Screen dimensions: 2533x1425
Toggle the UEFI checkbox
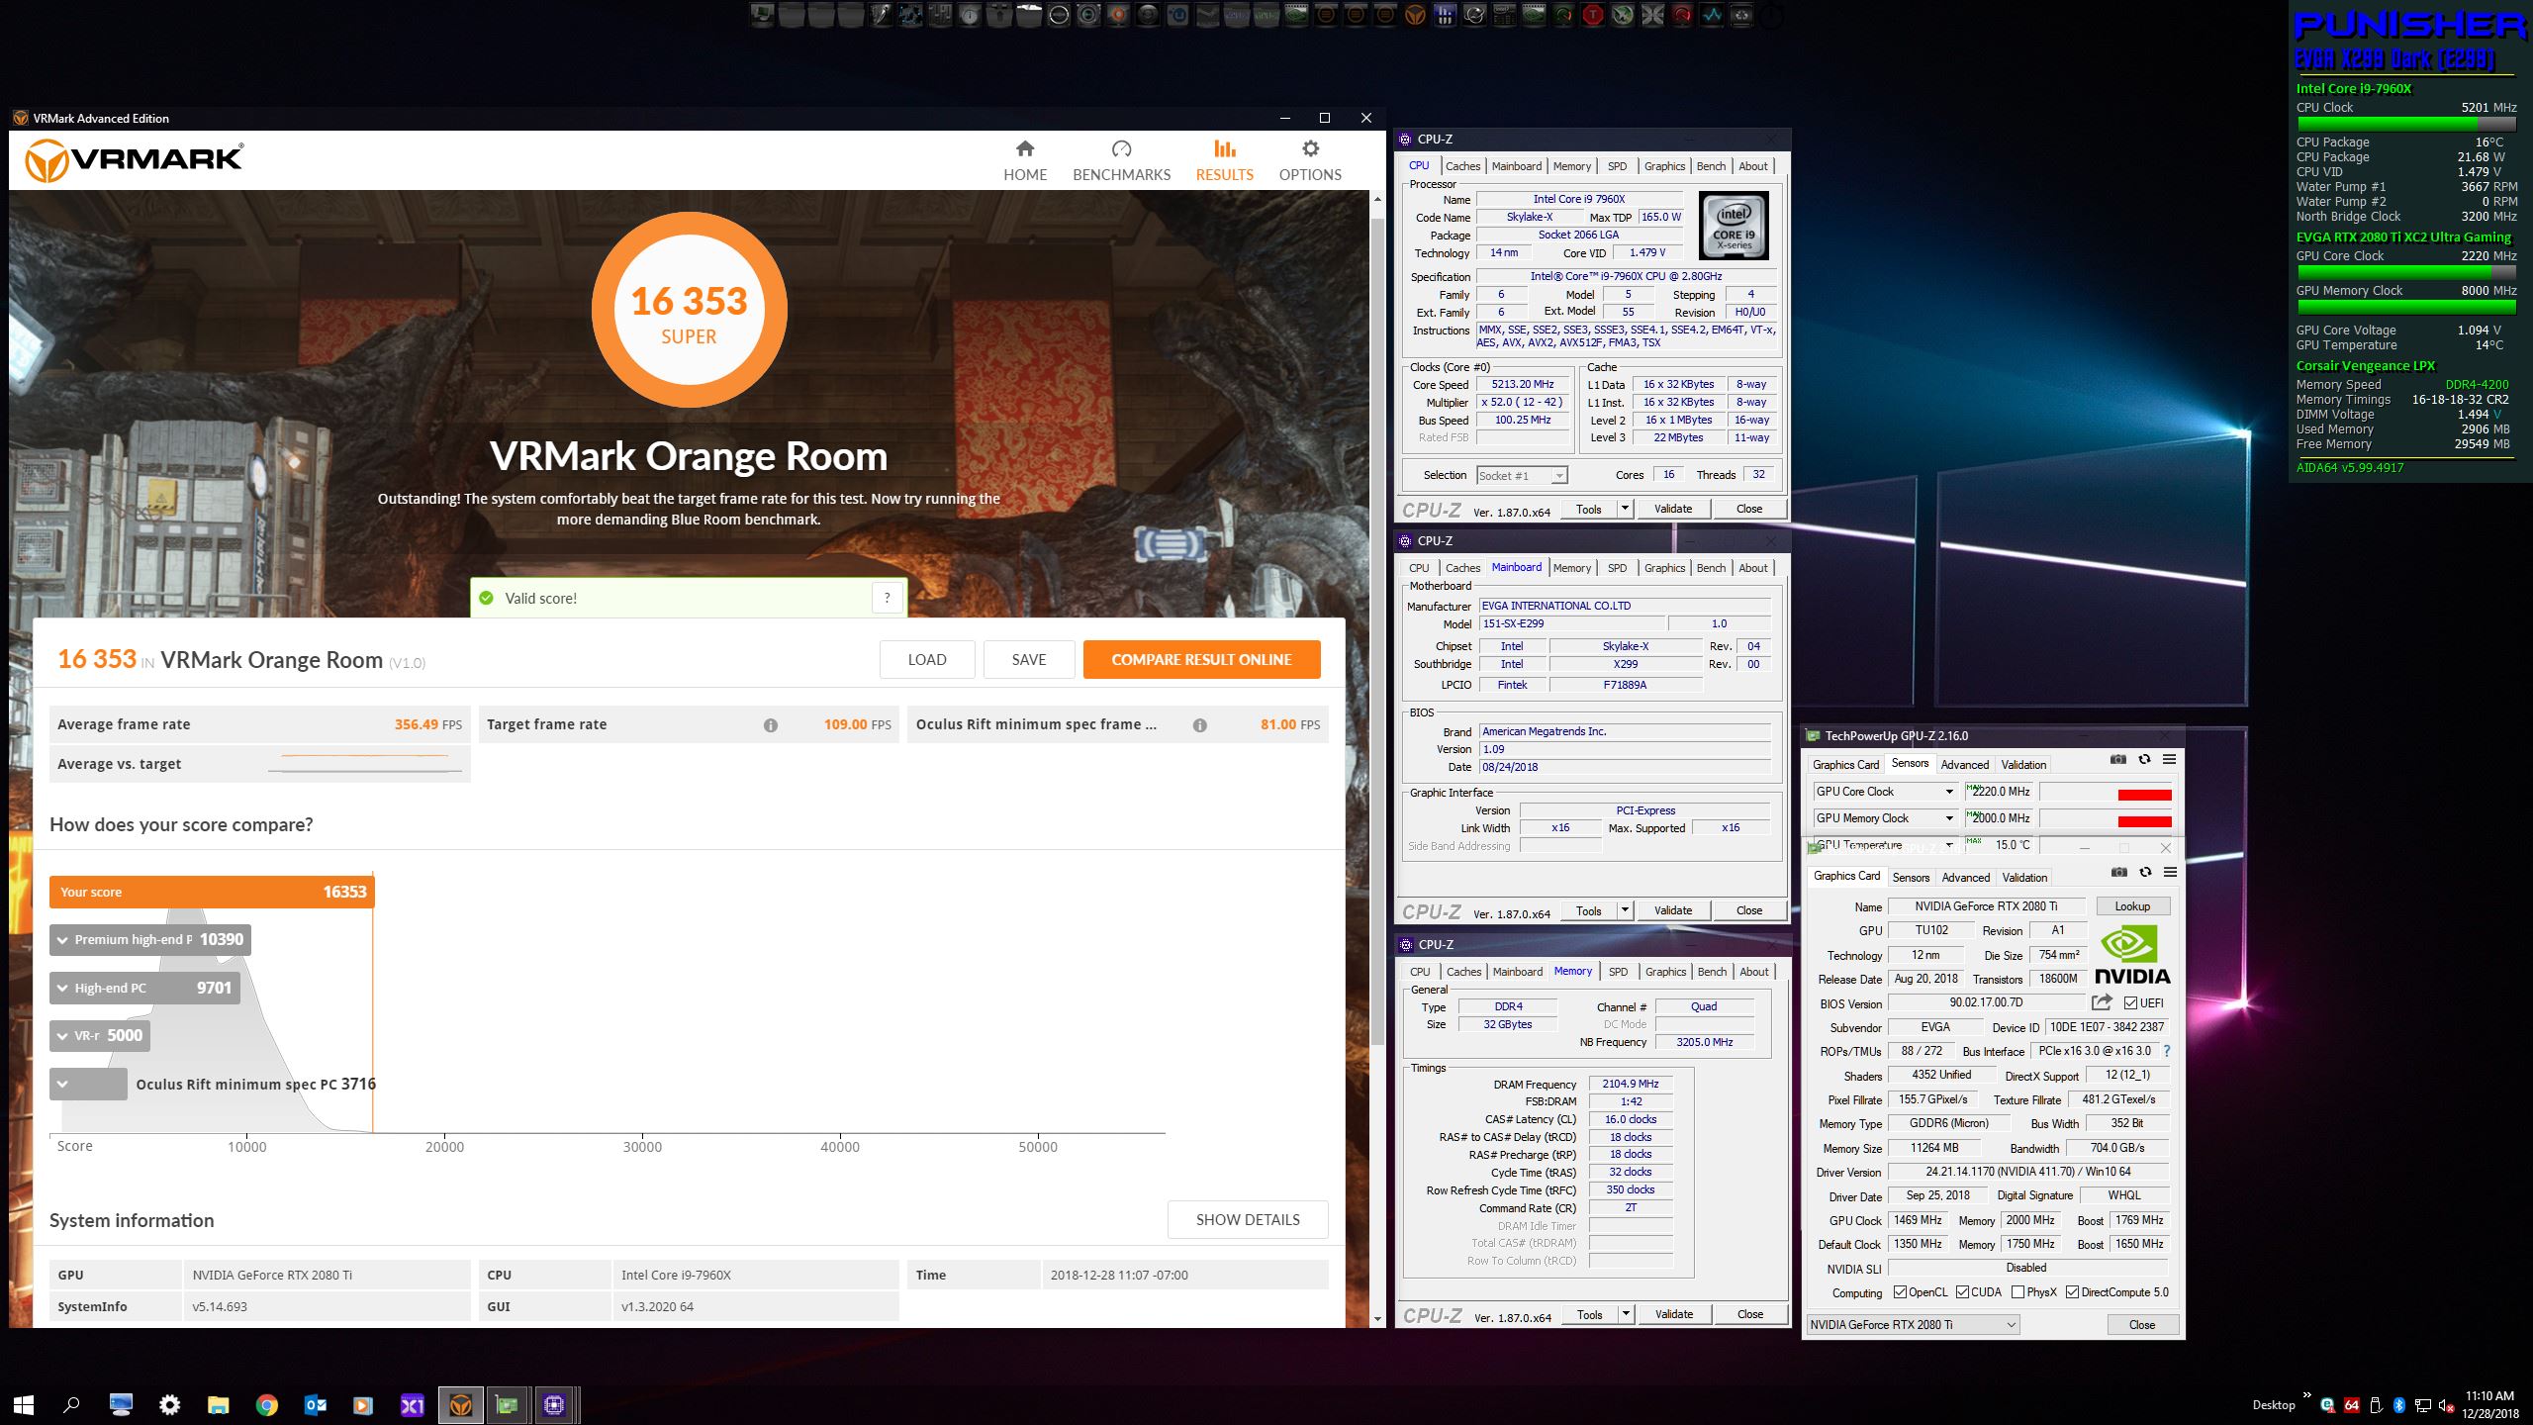[x=2130, y=1002]
